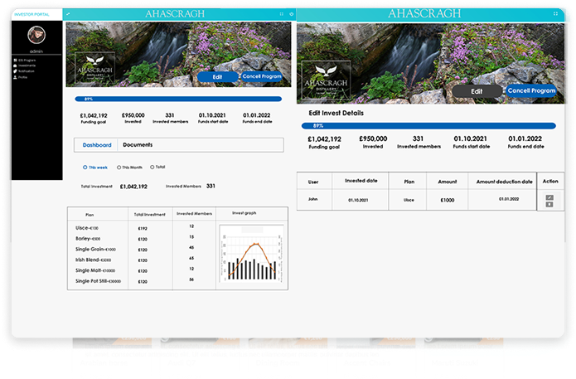Viewport: 576px width, 379px height.
Task: Switch to the Documents tab
Action: (138, 145)
